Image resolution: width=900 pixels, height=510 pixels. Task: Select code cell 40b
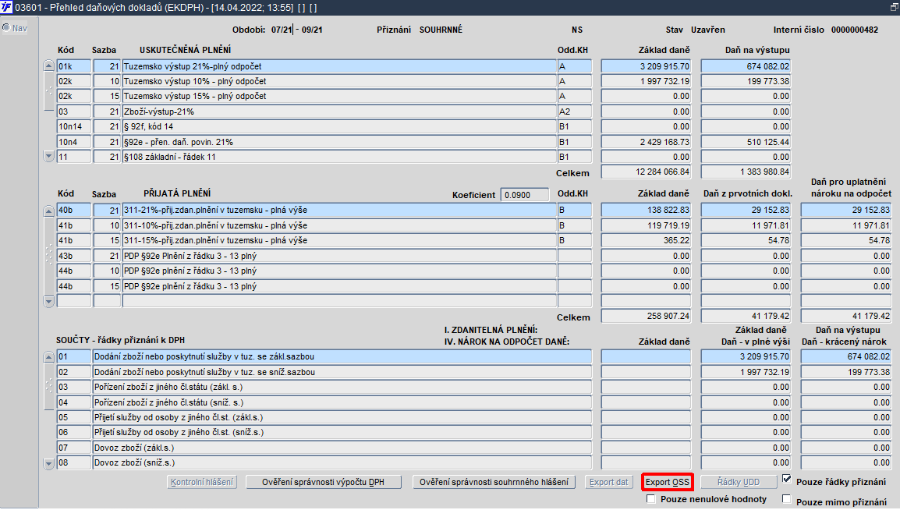click(73, 211)
